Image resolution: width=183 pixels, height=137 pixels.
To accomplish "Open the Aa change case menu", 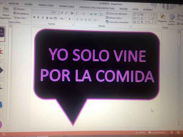I will coord(62,19).
